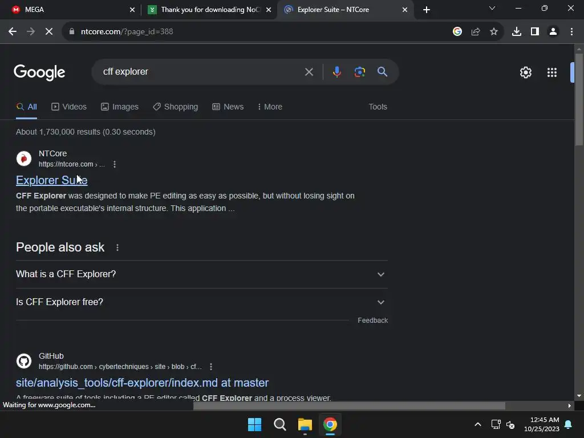
Task: Click the https://ntcore.com result URL
Action: tap(71, 164)
